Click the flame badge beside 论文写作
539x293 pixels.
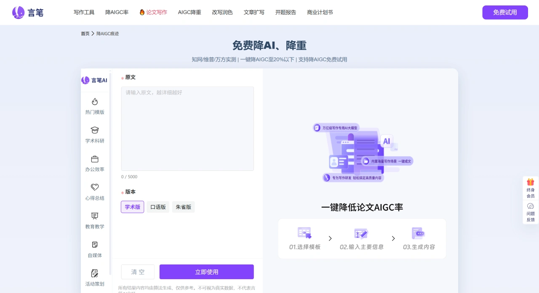pyautogui.click(x=141, y=12)
